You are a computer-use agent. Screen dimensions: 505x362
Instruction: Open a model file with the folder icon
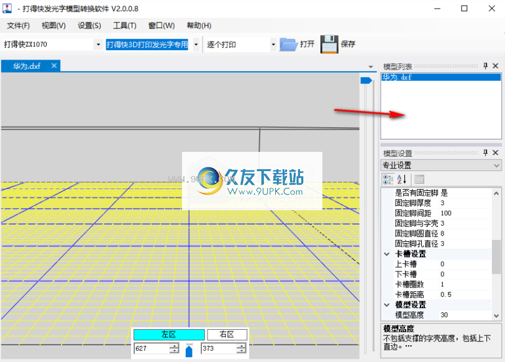click(289, 44)
